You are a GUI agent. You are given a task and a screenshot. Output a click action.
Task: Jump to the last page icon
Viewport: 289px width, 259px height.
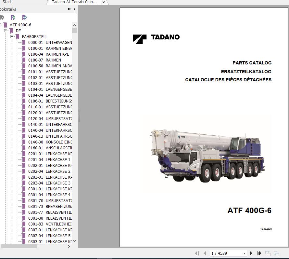[x=259, y=253]
